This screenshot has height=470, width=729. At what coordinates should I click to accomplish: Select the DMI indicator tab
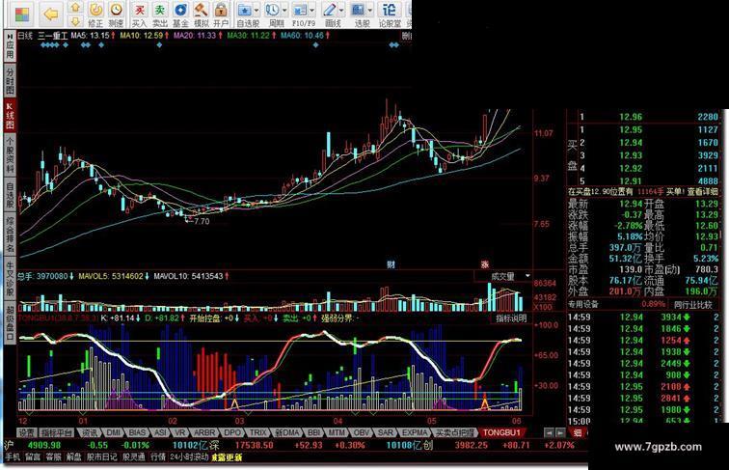(114, 432)
